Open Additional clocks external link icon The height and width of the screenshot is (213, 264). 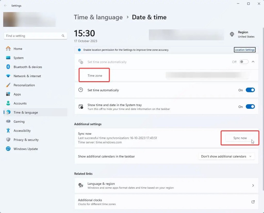[x=253, y=202]
